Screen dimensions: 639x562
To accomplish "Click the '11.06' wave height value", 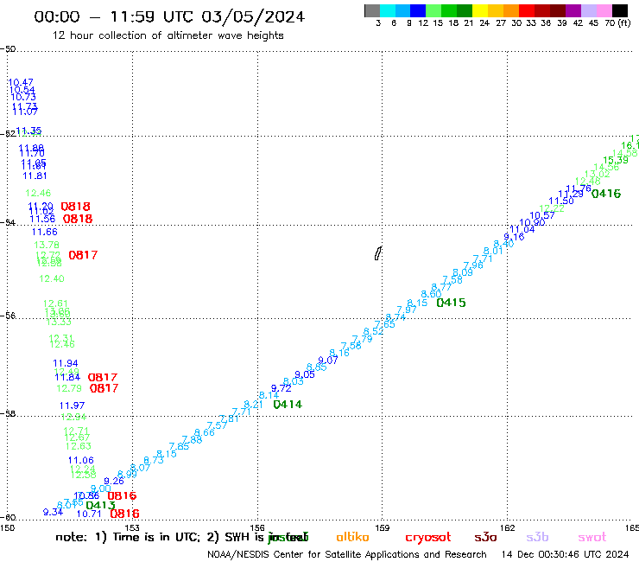I will (81, 460).
